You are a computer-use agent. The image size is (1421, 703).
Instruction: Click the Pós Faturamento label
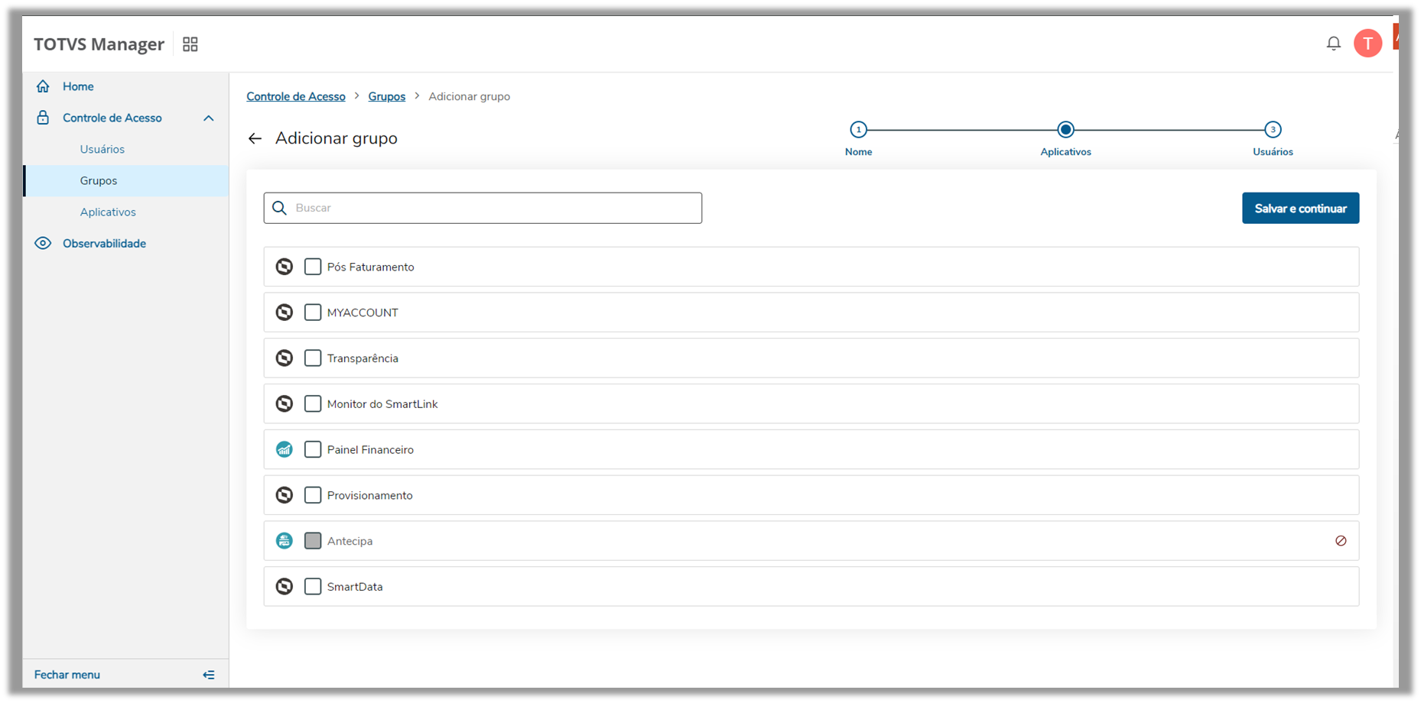(x=371, y=267)
